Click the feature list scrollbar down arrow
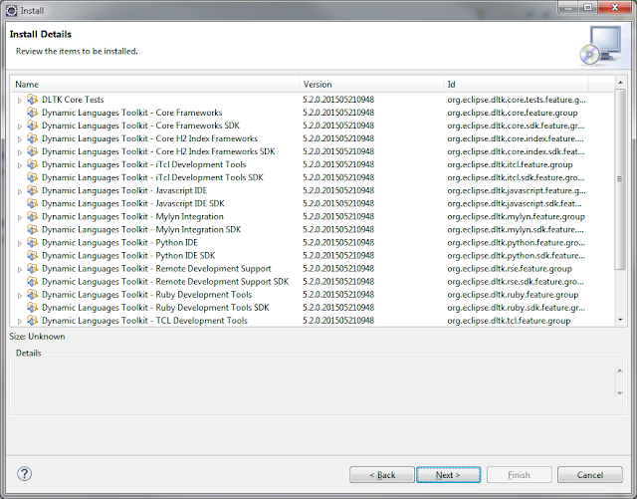The image size is (637, 499). (620, 320)
